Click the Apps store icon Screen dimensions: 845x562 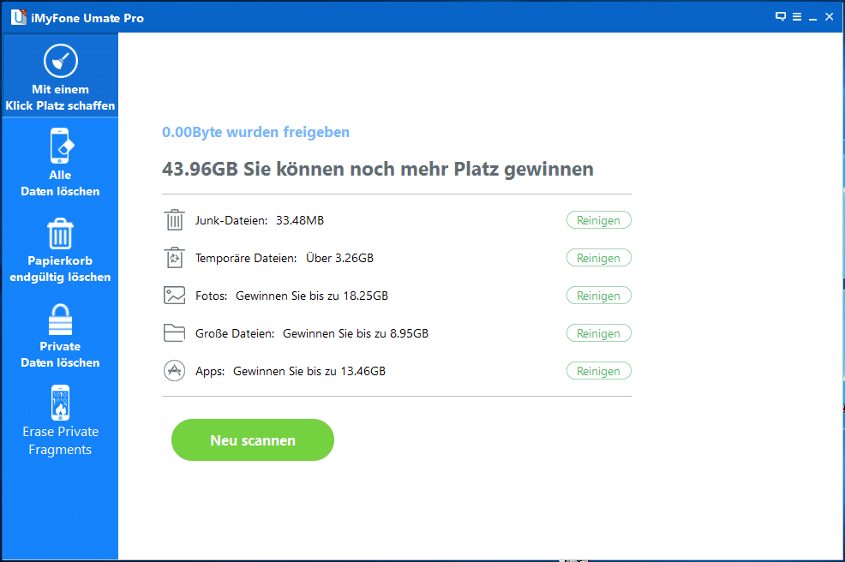coord(174,371)
